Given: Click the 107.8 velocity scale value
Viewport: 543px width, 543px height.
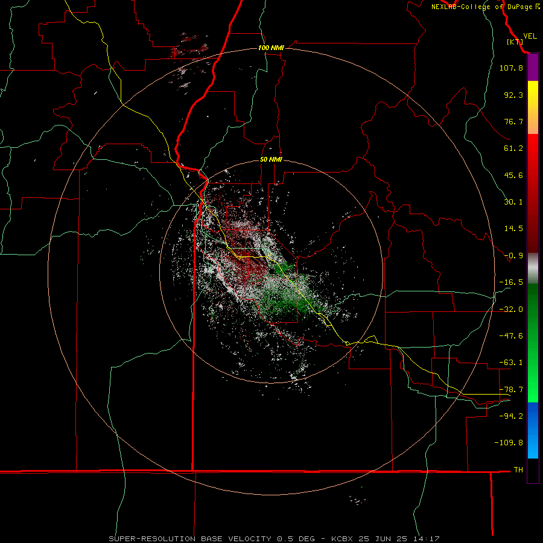Looking at the screenshot, I should (x=511, y=68).
